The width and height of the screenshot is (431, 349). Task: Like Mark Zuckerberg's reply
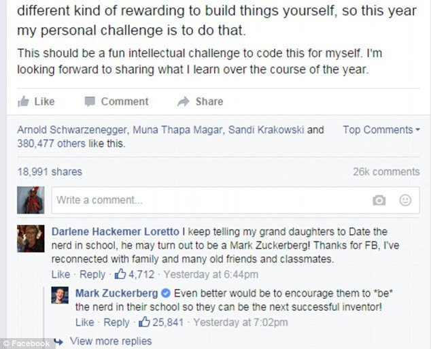tap(84, 322)
